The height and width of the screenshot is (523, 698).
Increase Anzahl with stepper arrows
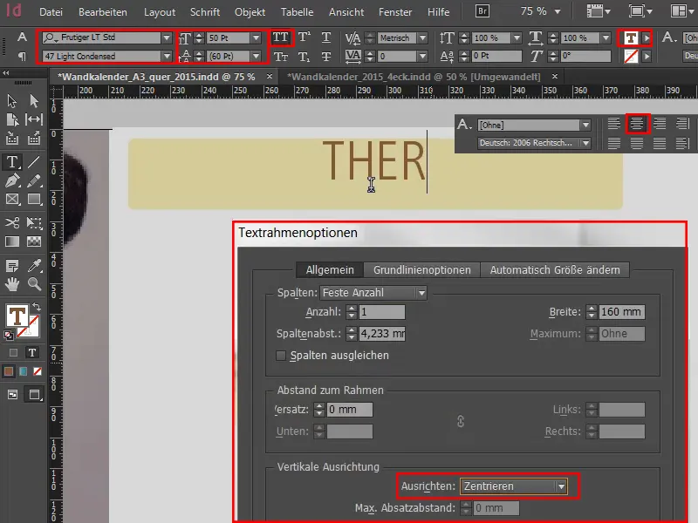point(352,309)
